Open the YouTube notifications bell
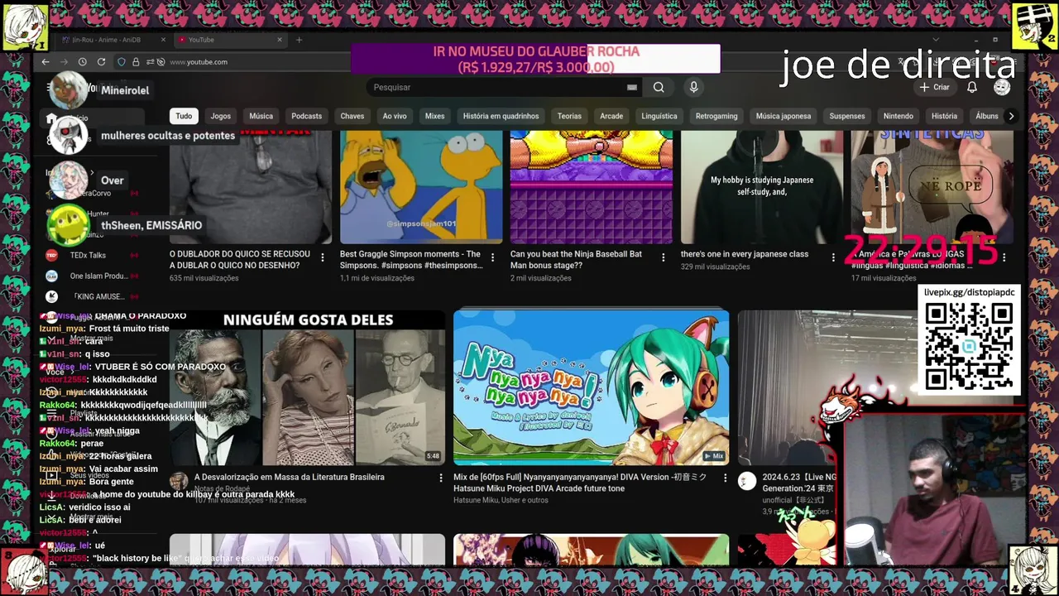Viewport: 1059px width, 596px height. pos(972,87)
